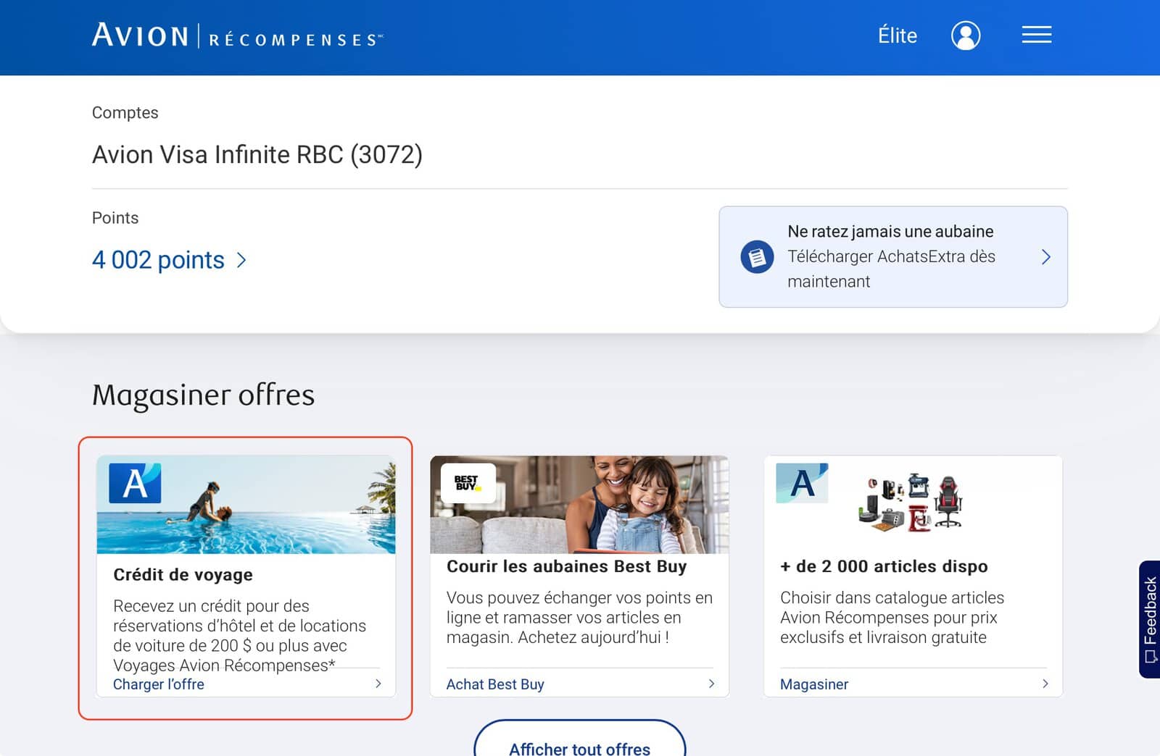
Task: Click the Avion logo on travel credit card
Action: 135,483
